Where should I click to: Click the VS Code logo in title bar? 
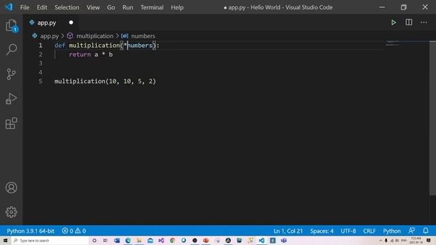coord(8,7)
